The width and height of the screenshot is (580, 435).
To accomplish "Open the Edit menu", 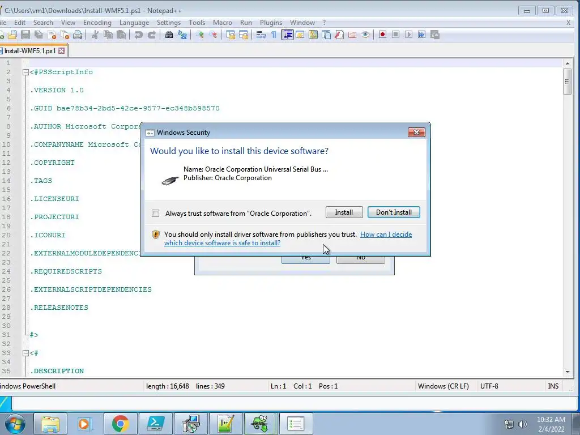I will (20, 23).
